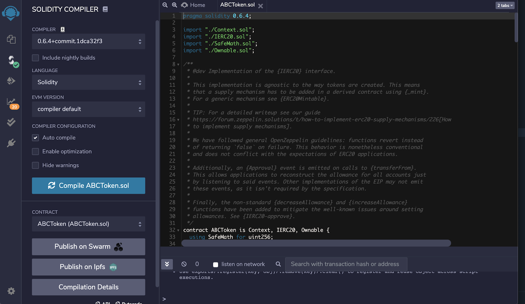Open the EVM Version dropdown
The width and height of the screenshot is (525, 304).
point(89,109)
